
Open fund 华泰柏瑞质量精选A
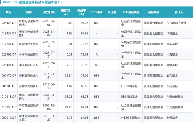(29, 97)
